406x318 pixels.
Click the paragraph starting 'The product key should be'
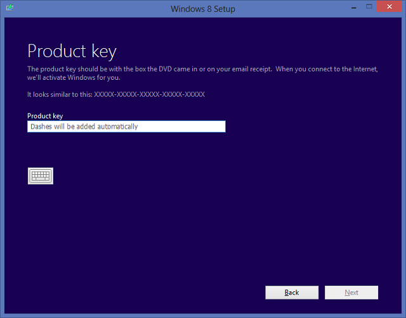point(202,73)
